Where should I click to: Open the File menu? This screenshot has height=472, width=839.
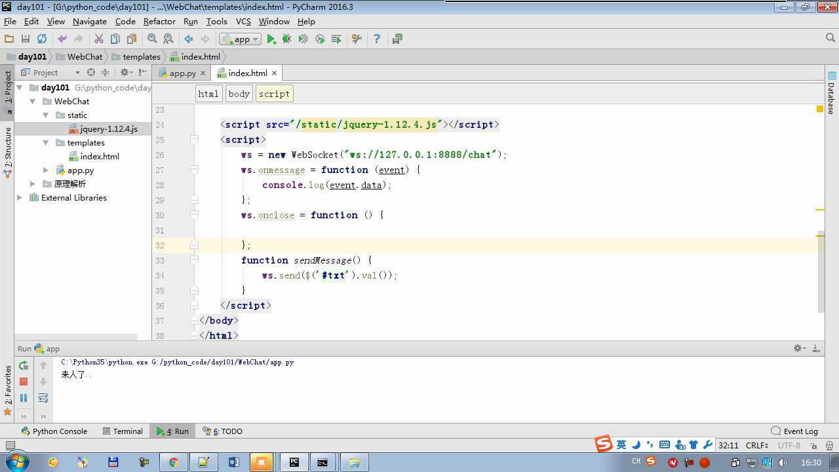[x=10, y=21]
